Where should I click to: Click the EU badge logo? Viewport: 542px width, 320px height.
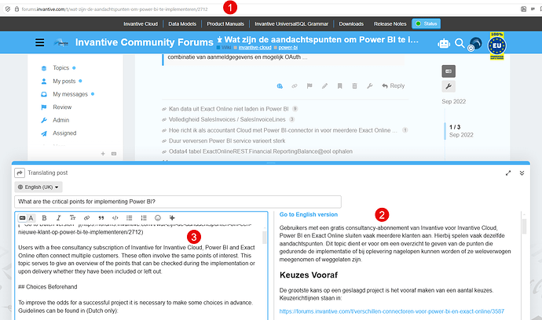(496, 45)
